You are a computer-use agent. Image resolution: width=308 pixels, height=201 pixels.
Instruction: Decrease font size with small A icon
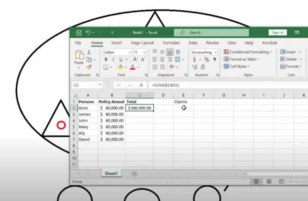click(143, 59)
